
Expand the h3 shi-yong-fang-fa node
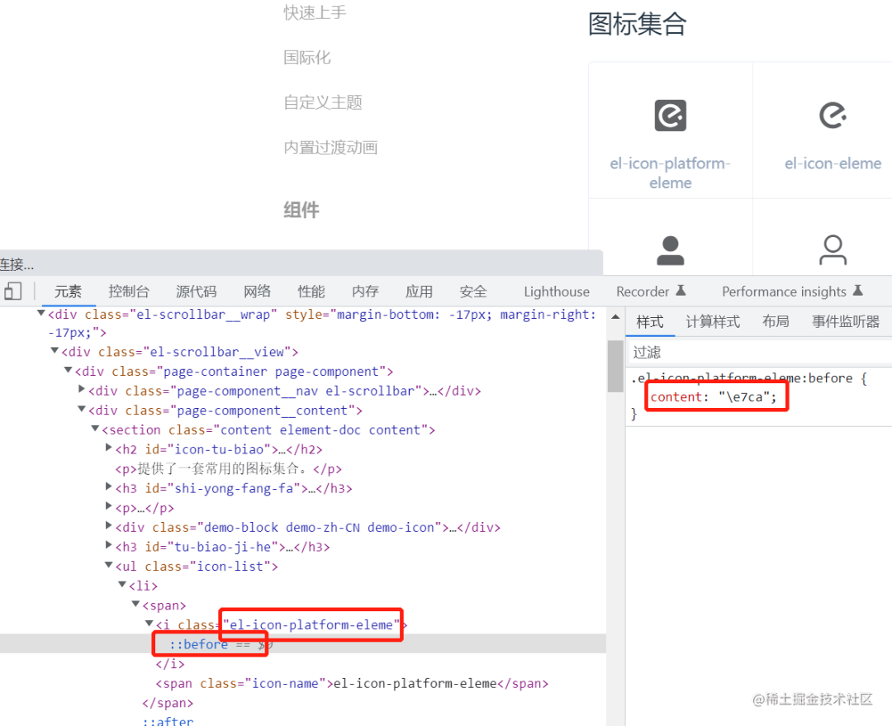click(x=109, y=487)
